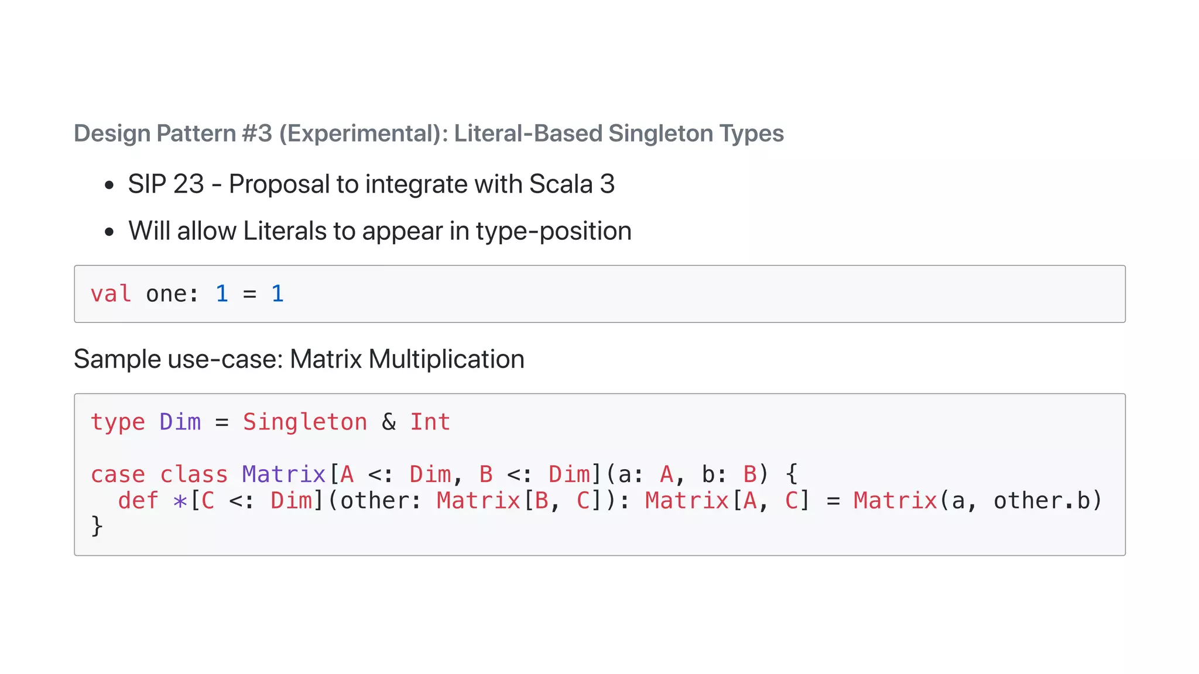The width and height of the screenshot is (1199, 674).
Task: Click the identifier 'one:' in code
Action: [172, 294]
